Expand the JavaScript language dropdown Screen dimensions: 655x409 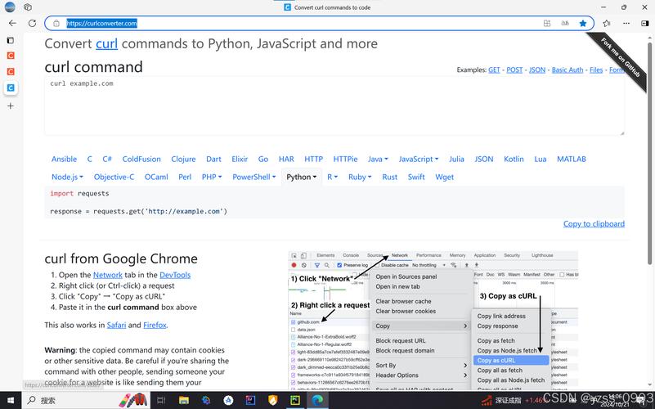pyautogui.click(x=418, y=160)
